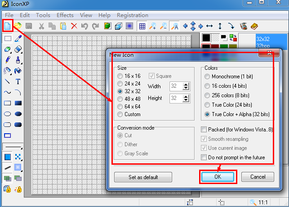
Task: Select the pencil drawing tool
Action: coord(8,60)
